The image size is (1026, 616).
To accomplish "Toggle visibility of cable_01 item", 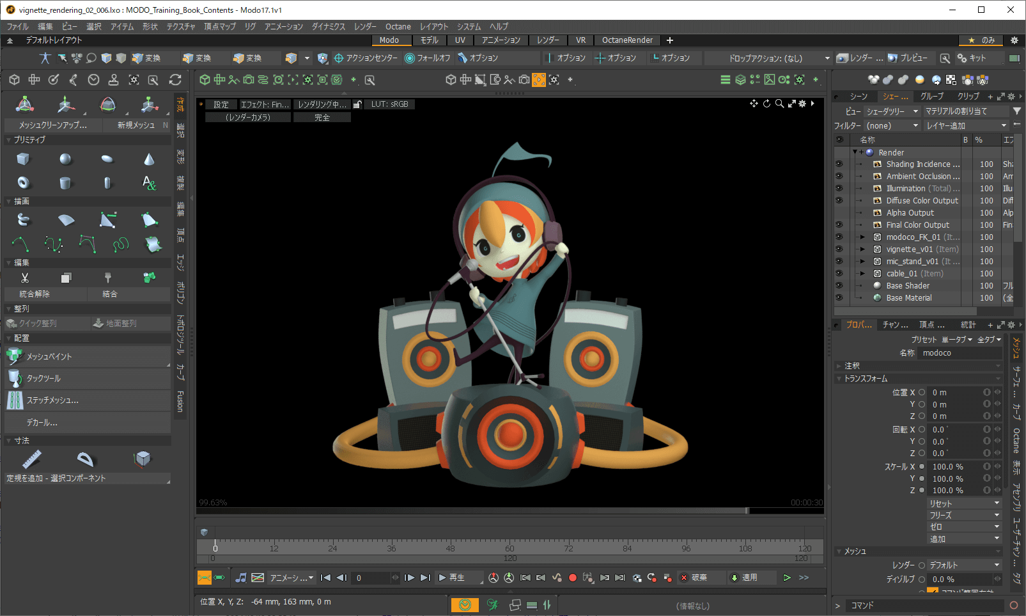I will pyautogui.click(x=839, y=273).
